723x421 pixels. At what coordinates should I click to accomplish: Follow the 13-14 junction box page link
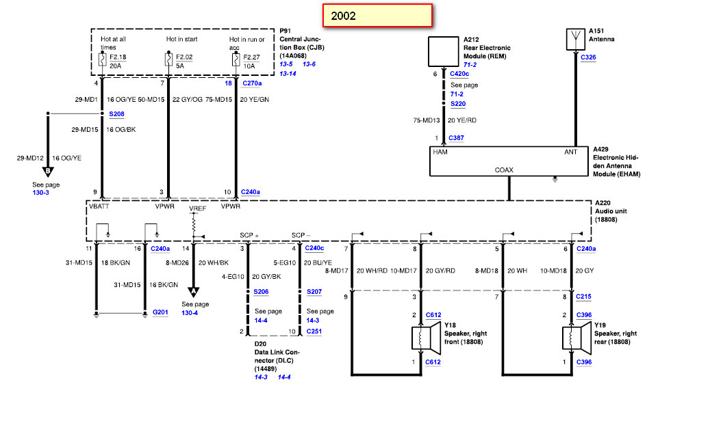click(x=288, y=74)
